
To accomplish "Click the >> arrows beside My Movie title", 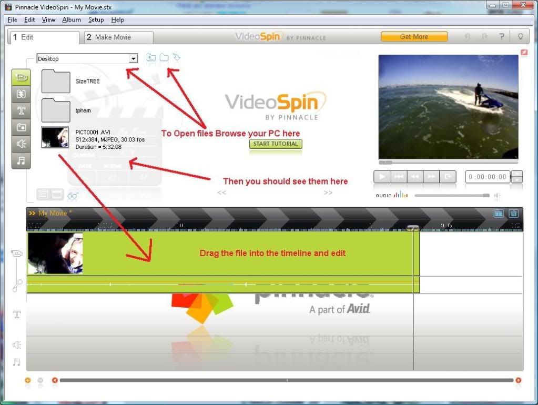I will [32, 213].
